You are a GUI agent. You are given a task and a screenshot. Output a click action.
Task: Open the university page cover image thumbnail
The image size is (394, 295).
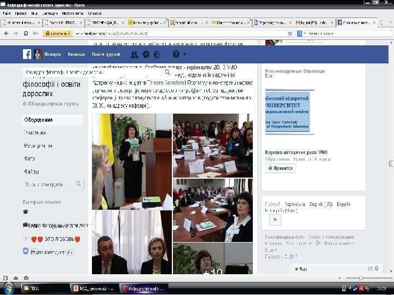click(289, 112)
